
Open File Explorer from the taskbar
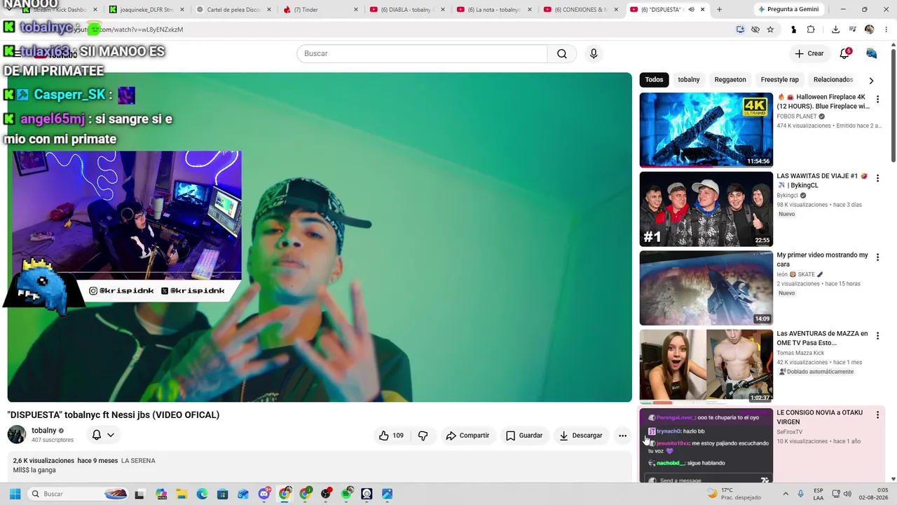[x=182, y=494]
